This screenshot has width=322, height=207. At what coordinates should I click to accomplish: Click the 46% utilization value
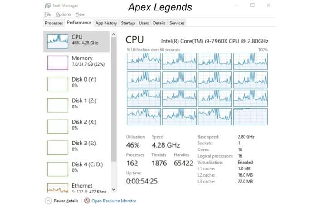pos(133,145)
